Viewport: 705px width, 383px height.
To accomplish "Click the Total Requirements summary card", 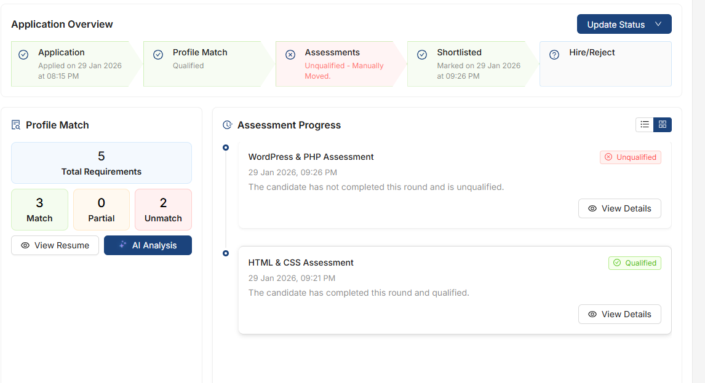I will pos(101,163).
